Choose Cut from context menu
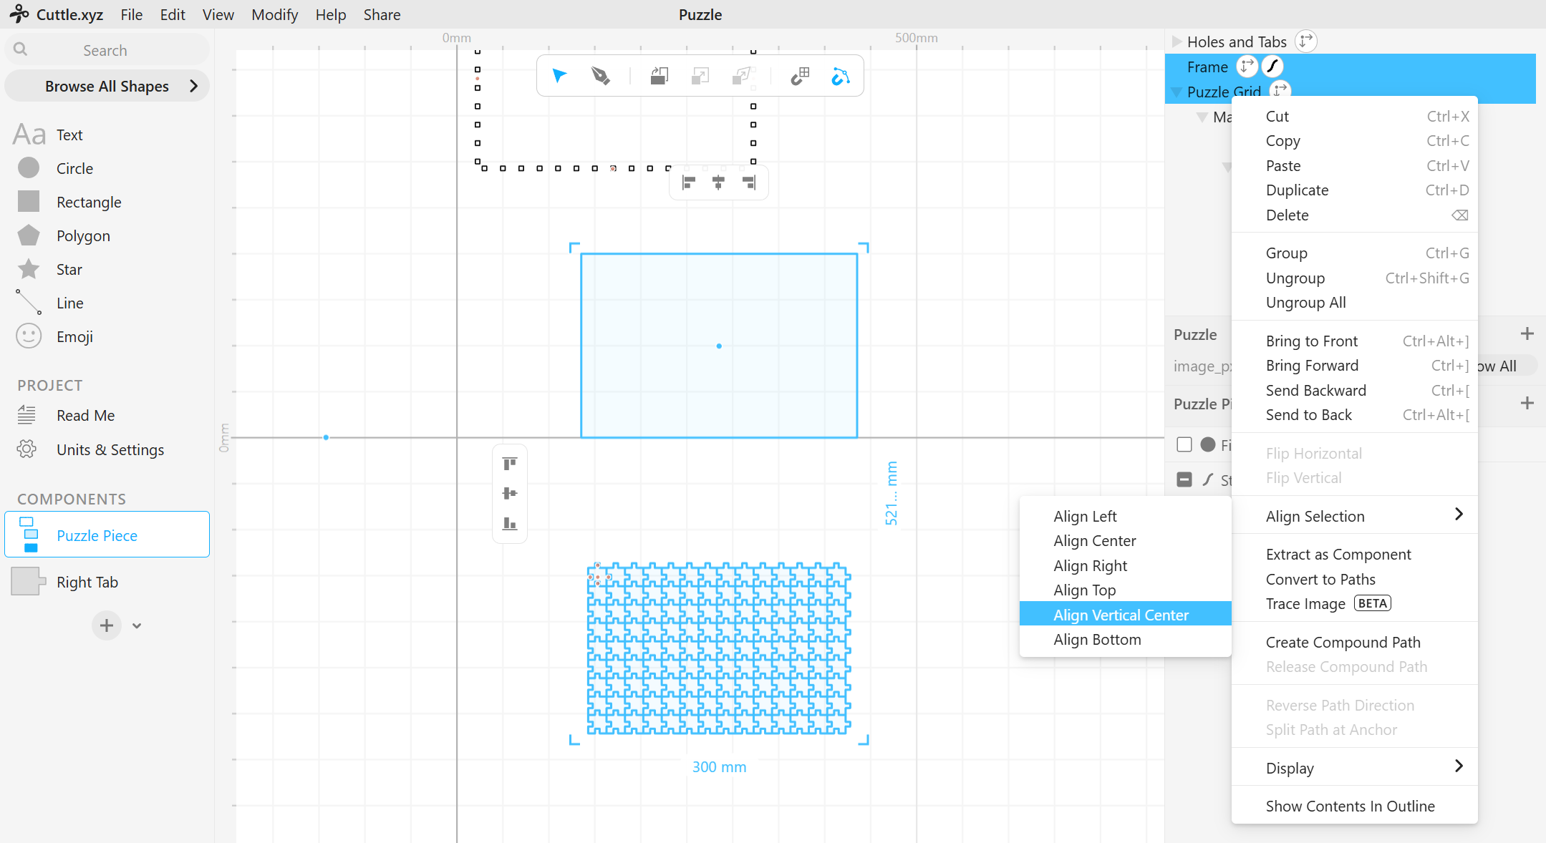Viewport: 1546px width, 843px height. 1354,116
